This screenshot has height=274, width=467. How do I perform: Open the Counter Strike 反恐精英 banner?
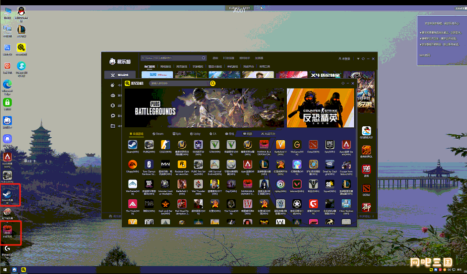320,108
